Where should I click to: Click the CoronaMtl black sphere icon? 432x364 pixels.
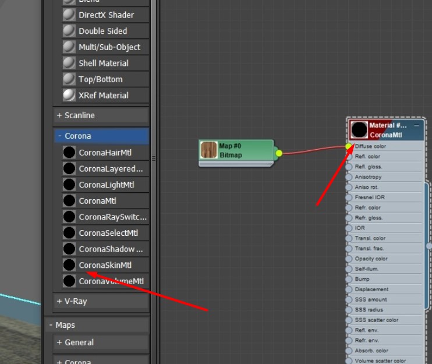pyautogui.click(x=69, y=200)
